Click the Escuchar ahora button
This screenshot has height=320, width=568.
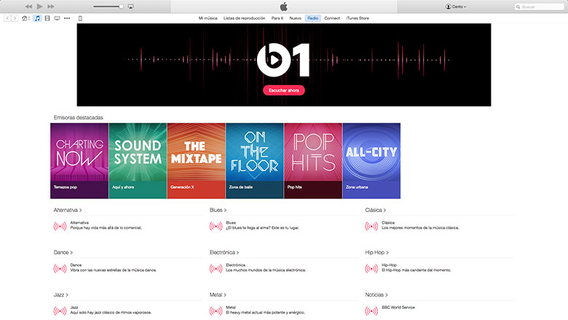pos(284,90)
